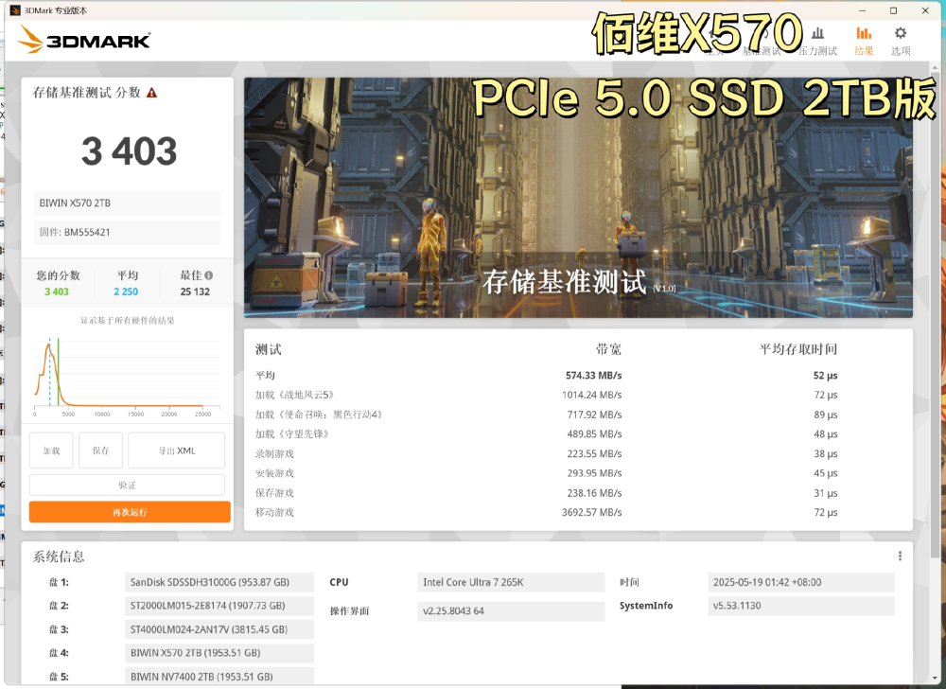Maximize the 3DMark window

tap(894, 10)
